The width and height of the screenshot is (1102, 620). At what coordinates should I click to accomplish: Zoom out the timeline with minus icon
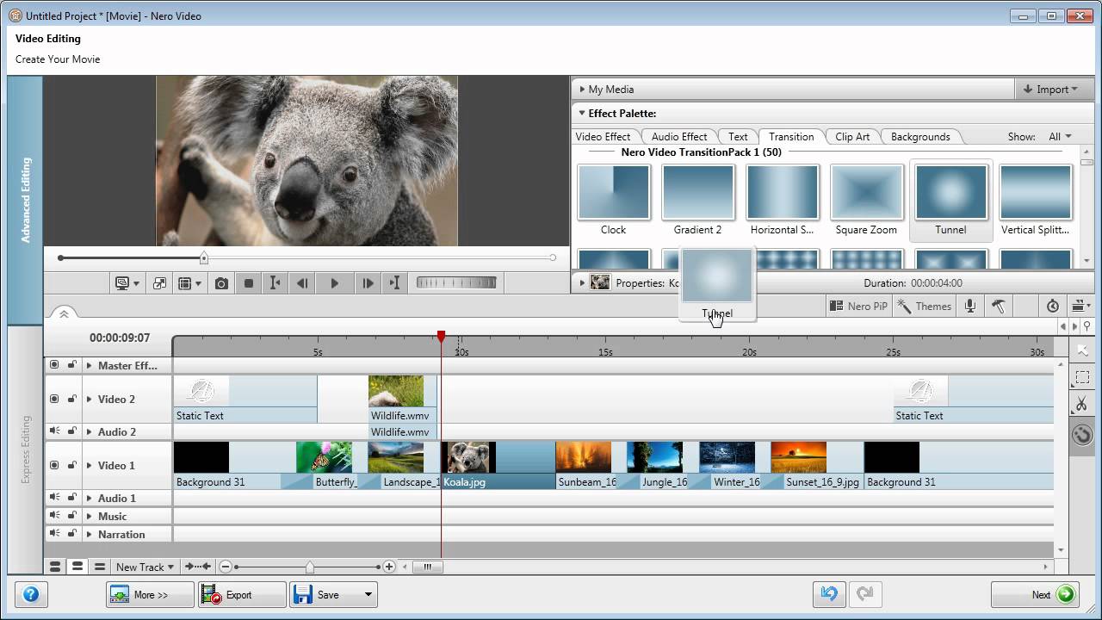(226, 567)
